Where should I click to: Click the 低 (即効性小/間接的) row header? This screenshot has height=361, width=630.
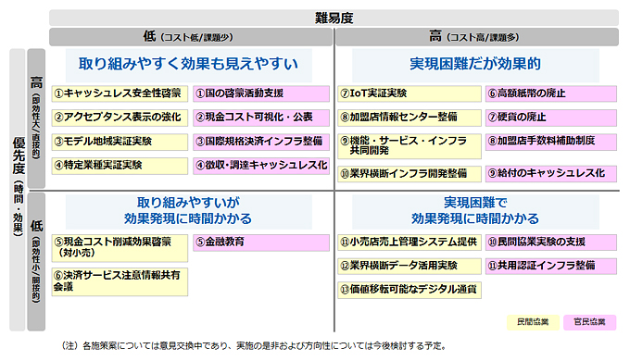pyautogui.click(x=36, y=262)
